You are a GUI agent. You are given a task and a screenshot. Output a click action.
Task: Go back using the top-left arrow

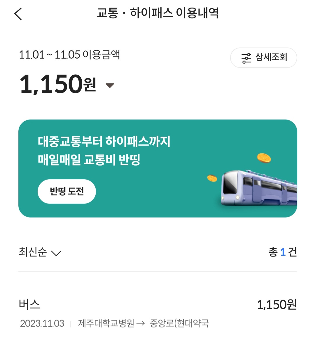click(x=18, y=14)
